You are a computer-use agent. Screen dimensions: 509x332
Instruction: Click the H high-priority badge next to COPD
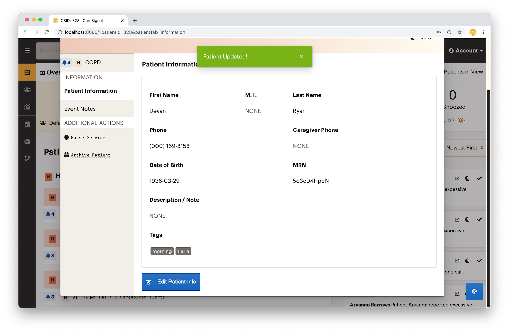point(78,62)
